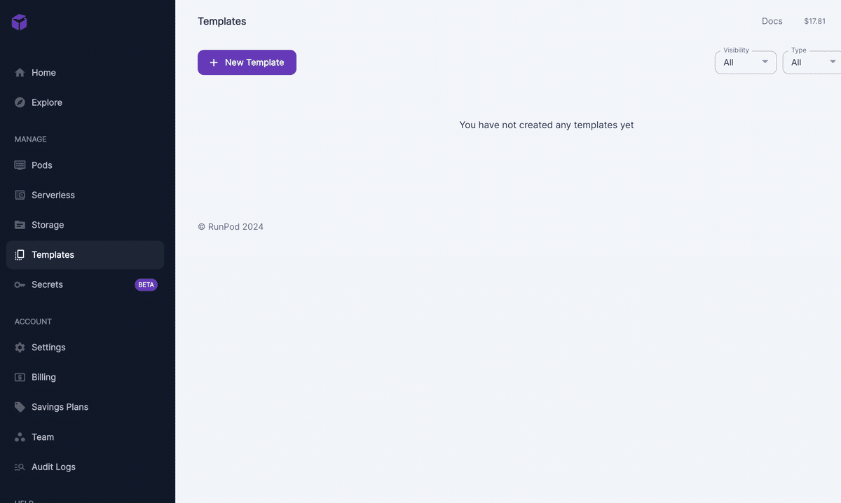Expand the Visibility dropdown arrow

click(765, 62)
